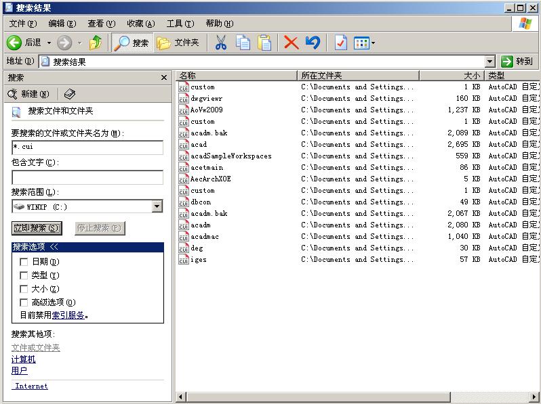
Task: Select the AecArchXOE file icon
Action: (x=184, y=179)
